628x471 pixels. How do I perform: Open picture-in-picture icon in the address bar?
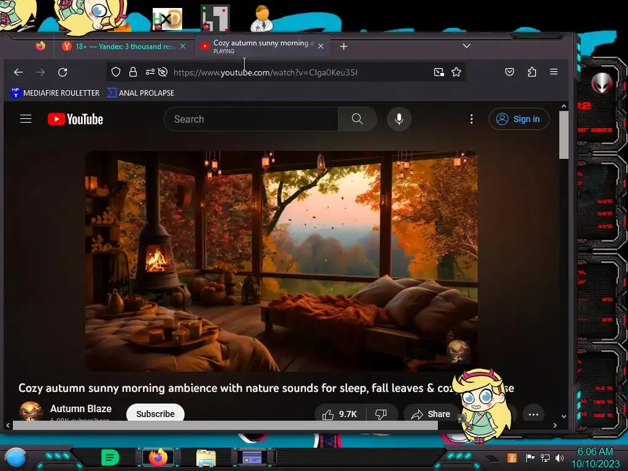point(439,72)
